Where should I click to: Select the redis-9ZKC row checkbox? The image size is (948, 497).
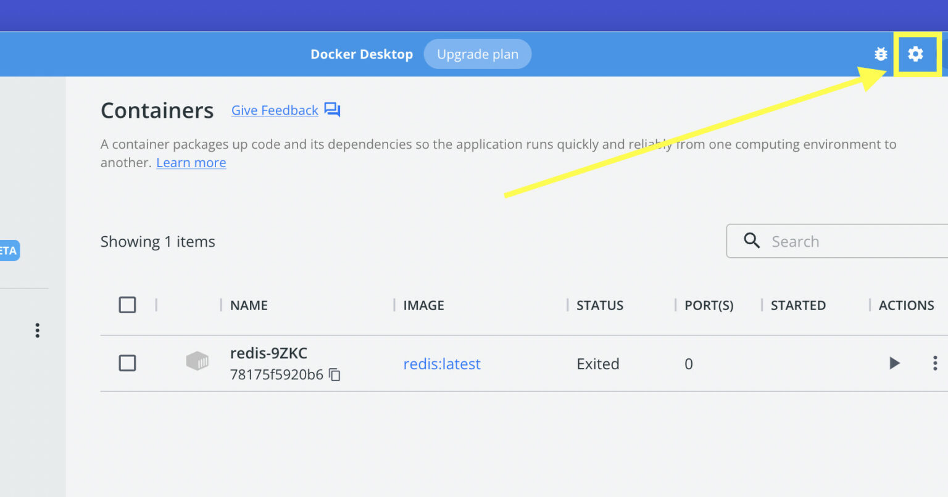127,363
